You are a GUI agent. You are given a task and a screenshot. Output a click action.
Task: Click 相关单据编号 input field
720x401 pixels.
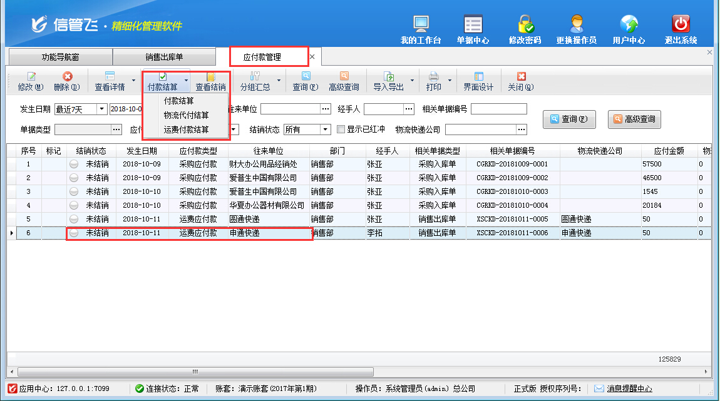(498, 109)
